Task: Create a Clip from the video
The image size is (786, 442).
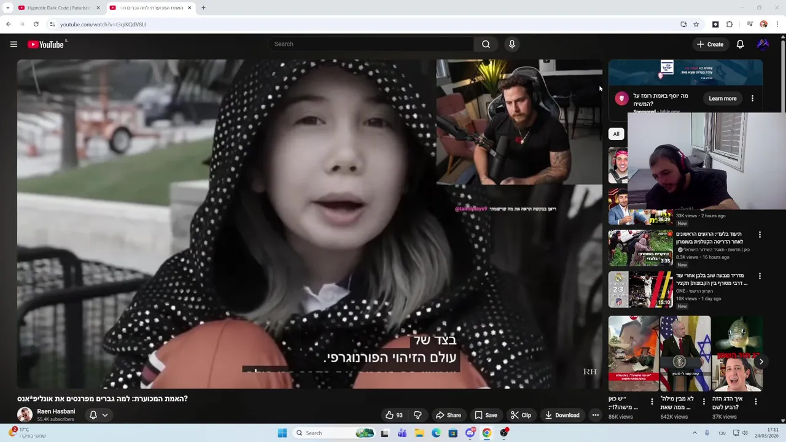Action: [x=521, y=415]
